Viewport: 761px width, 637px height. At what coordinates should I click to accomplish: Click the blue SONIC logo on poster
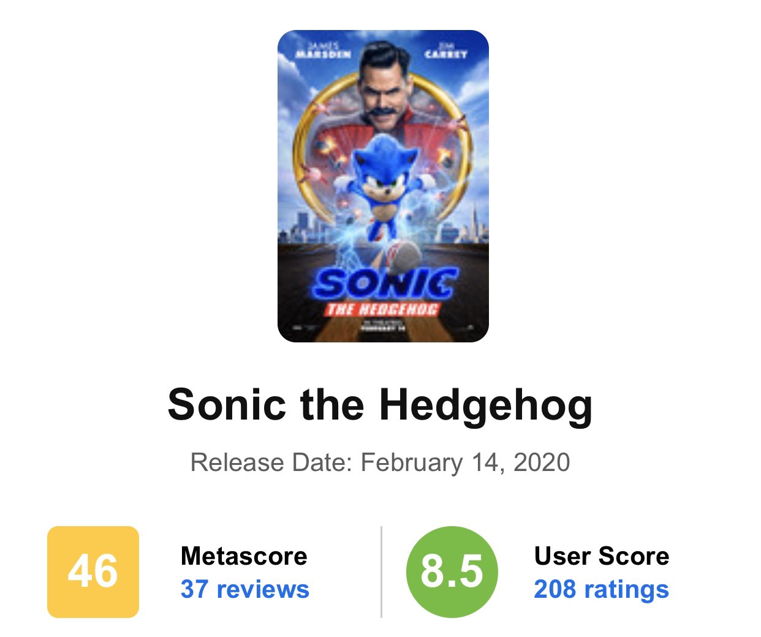[384, 284]
